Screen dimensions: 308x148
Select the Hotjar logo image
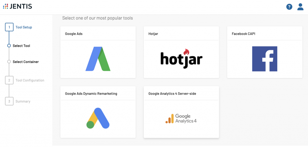(181, 59)
